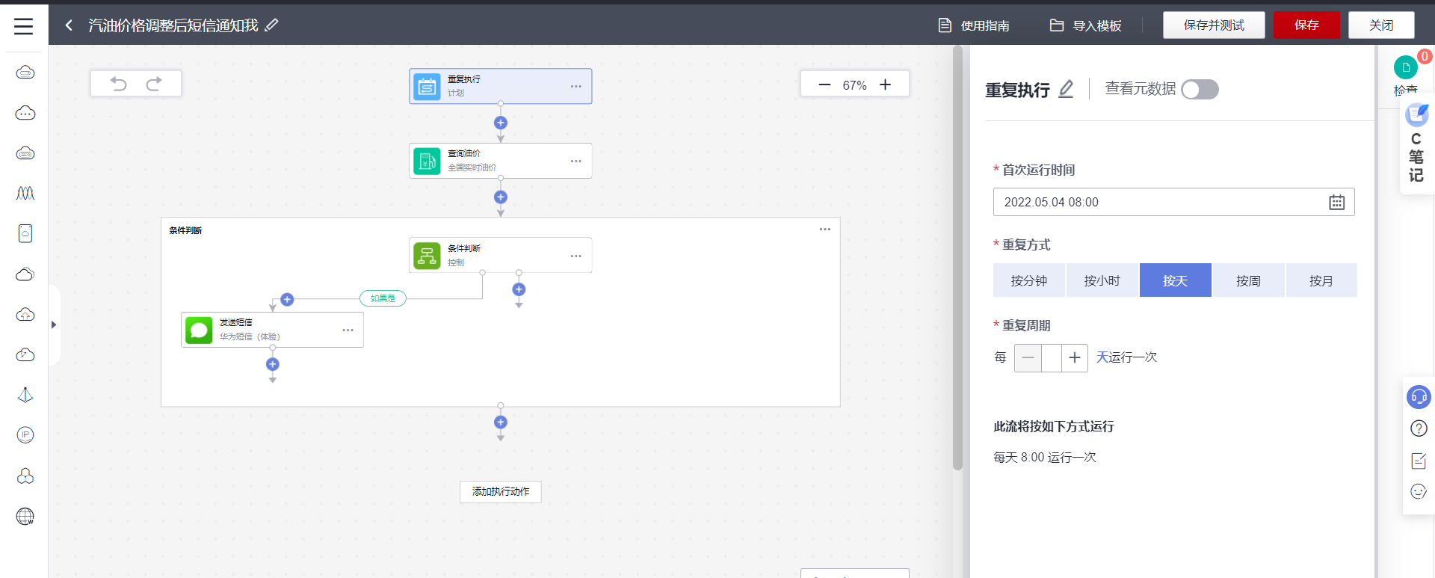The image size is (1435, 578).
Task: Click the red 保存 button
Action: (1306, 25)
